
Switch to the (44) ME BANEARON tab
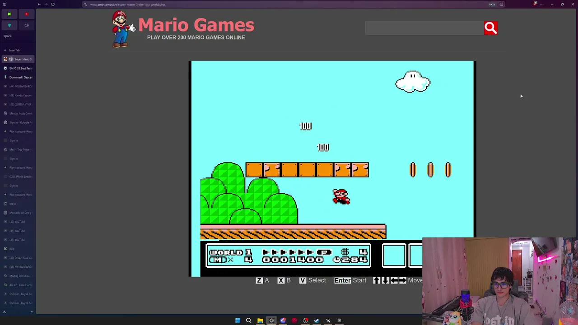18,86
